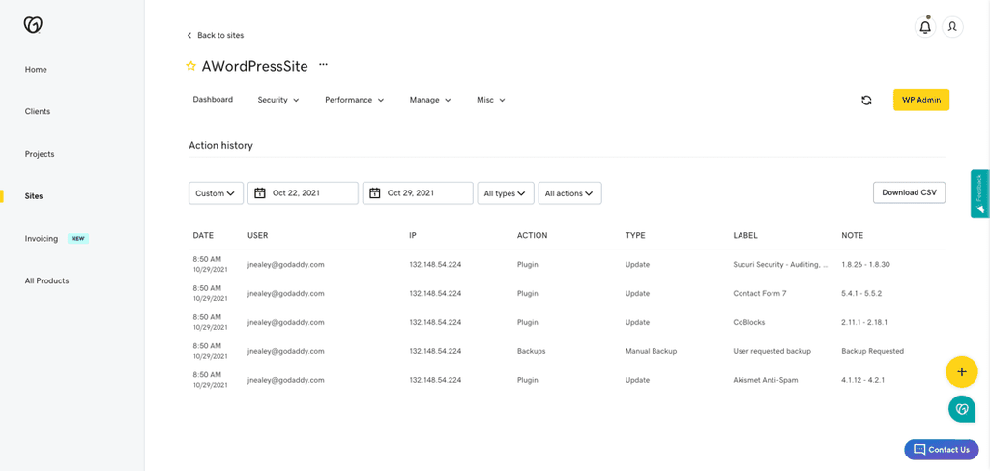This screenshot has height=471, width=990.
Task: Click the sync refresh icon
Action: point(866,100)
